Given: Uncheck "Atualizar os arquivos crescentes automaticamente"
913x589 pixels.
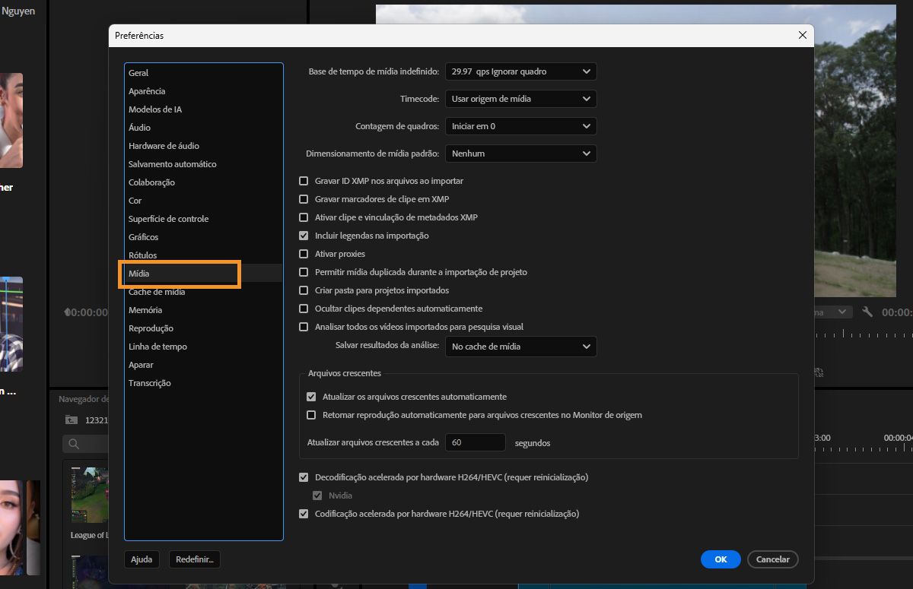Looking at the screenshot, I should [311, 396].
